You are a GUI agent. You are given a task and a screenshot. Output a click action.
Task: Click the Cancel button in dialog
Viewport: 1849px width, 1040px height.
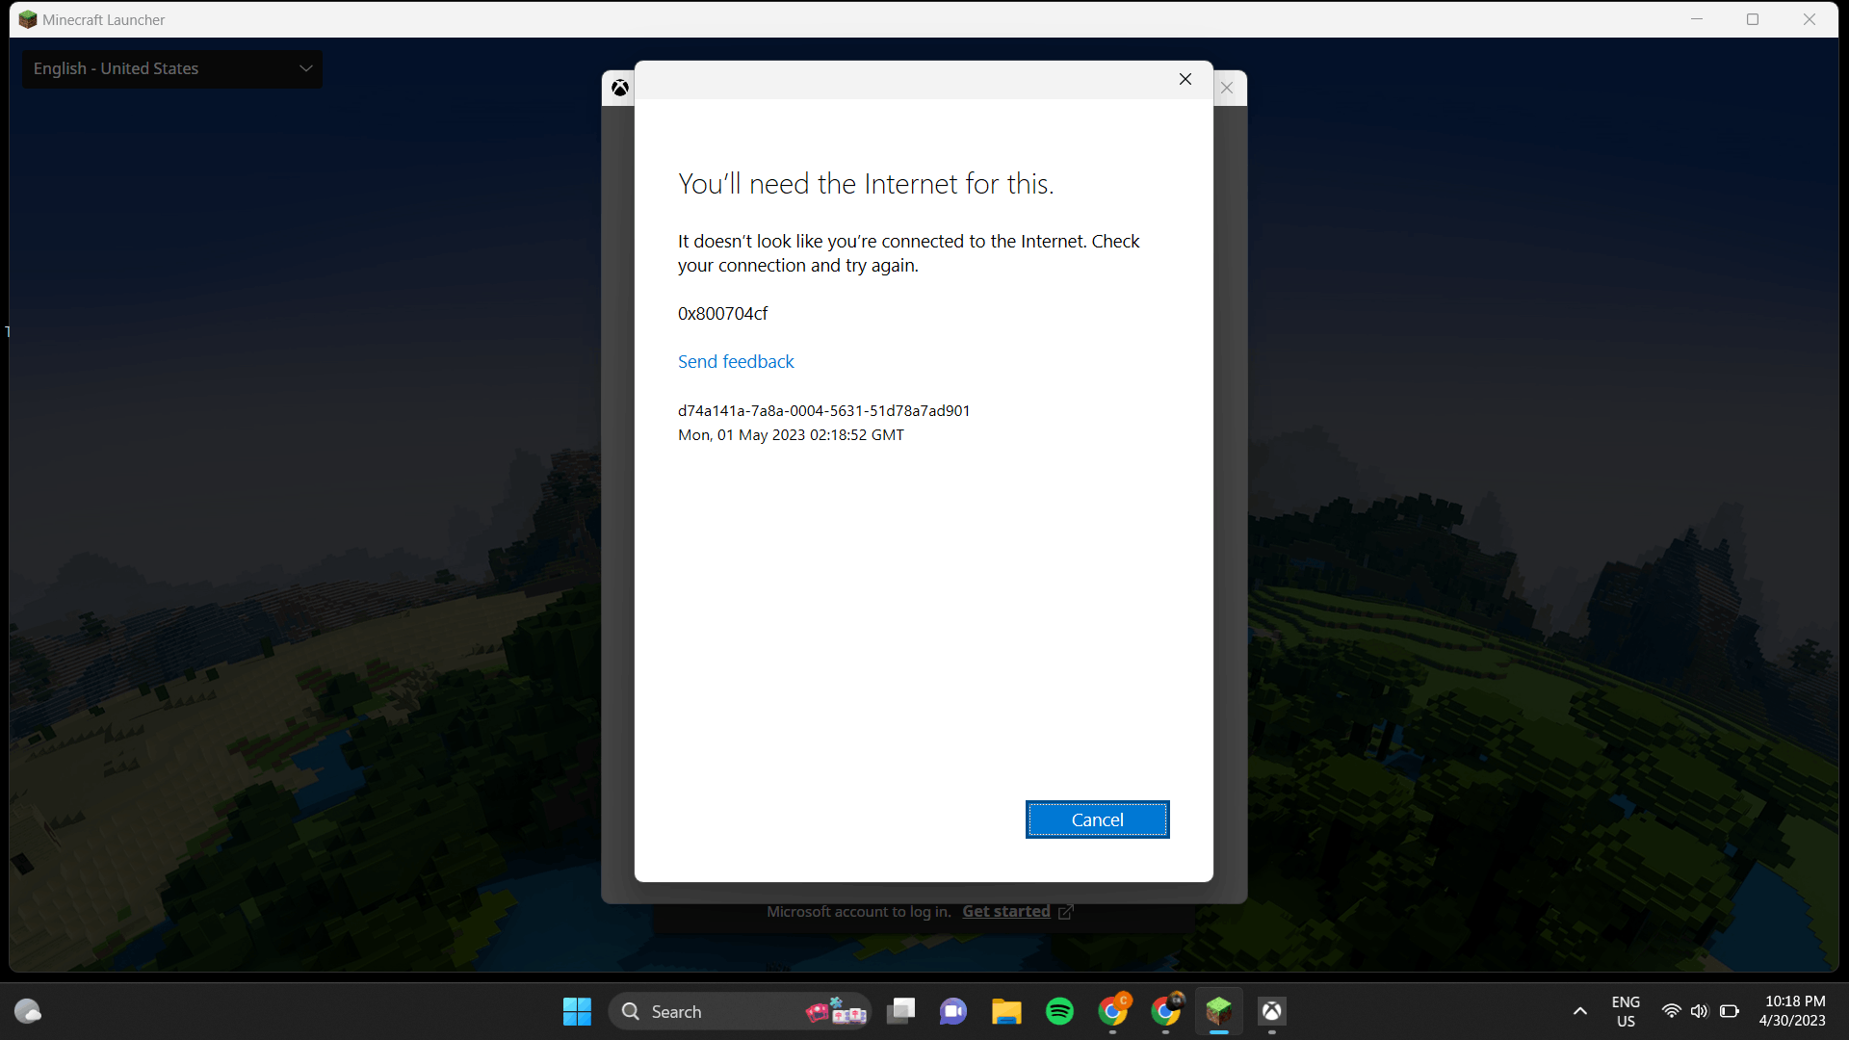click(1097, 819)
